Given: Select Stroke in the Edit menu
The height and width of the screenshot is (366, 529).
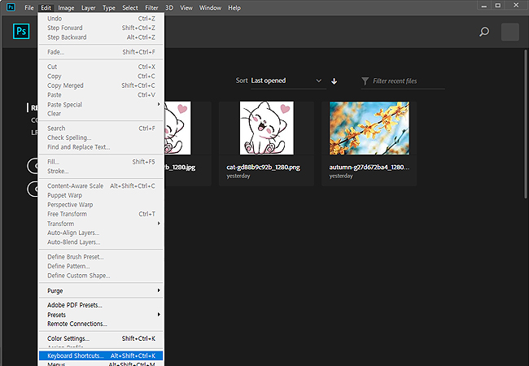Looking at the screenshot, I should coord(101,171).
